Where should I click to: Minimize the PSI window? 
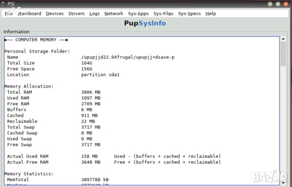coord(270,4)
